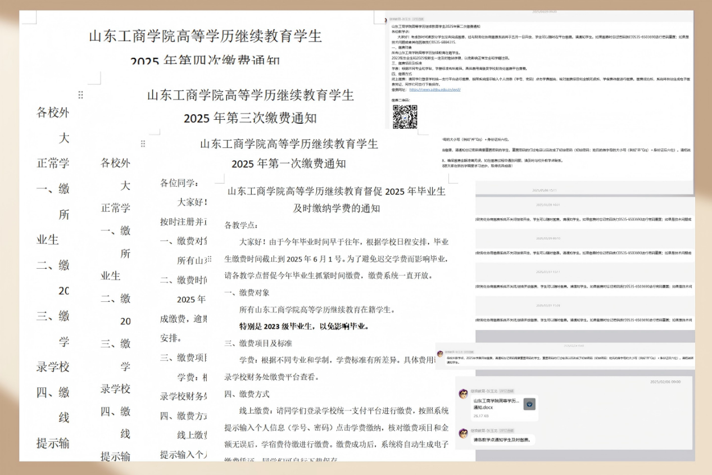Click the 2025年第三次缴费通知 heading
Viewport: 712px width, 475px height.
[x=250, y=119]
